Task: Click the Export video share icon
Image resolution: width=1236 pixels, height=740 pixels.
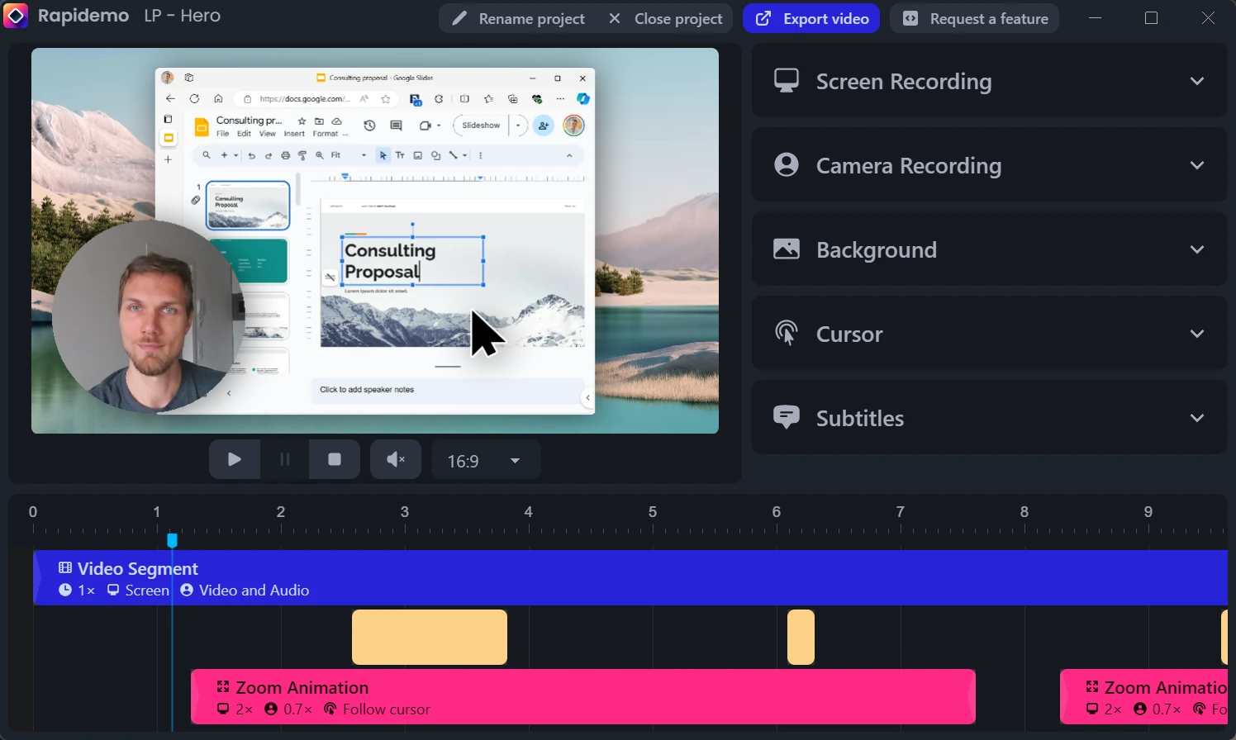Action: click(763, 18)
